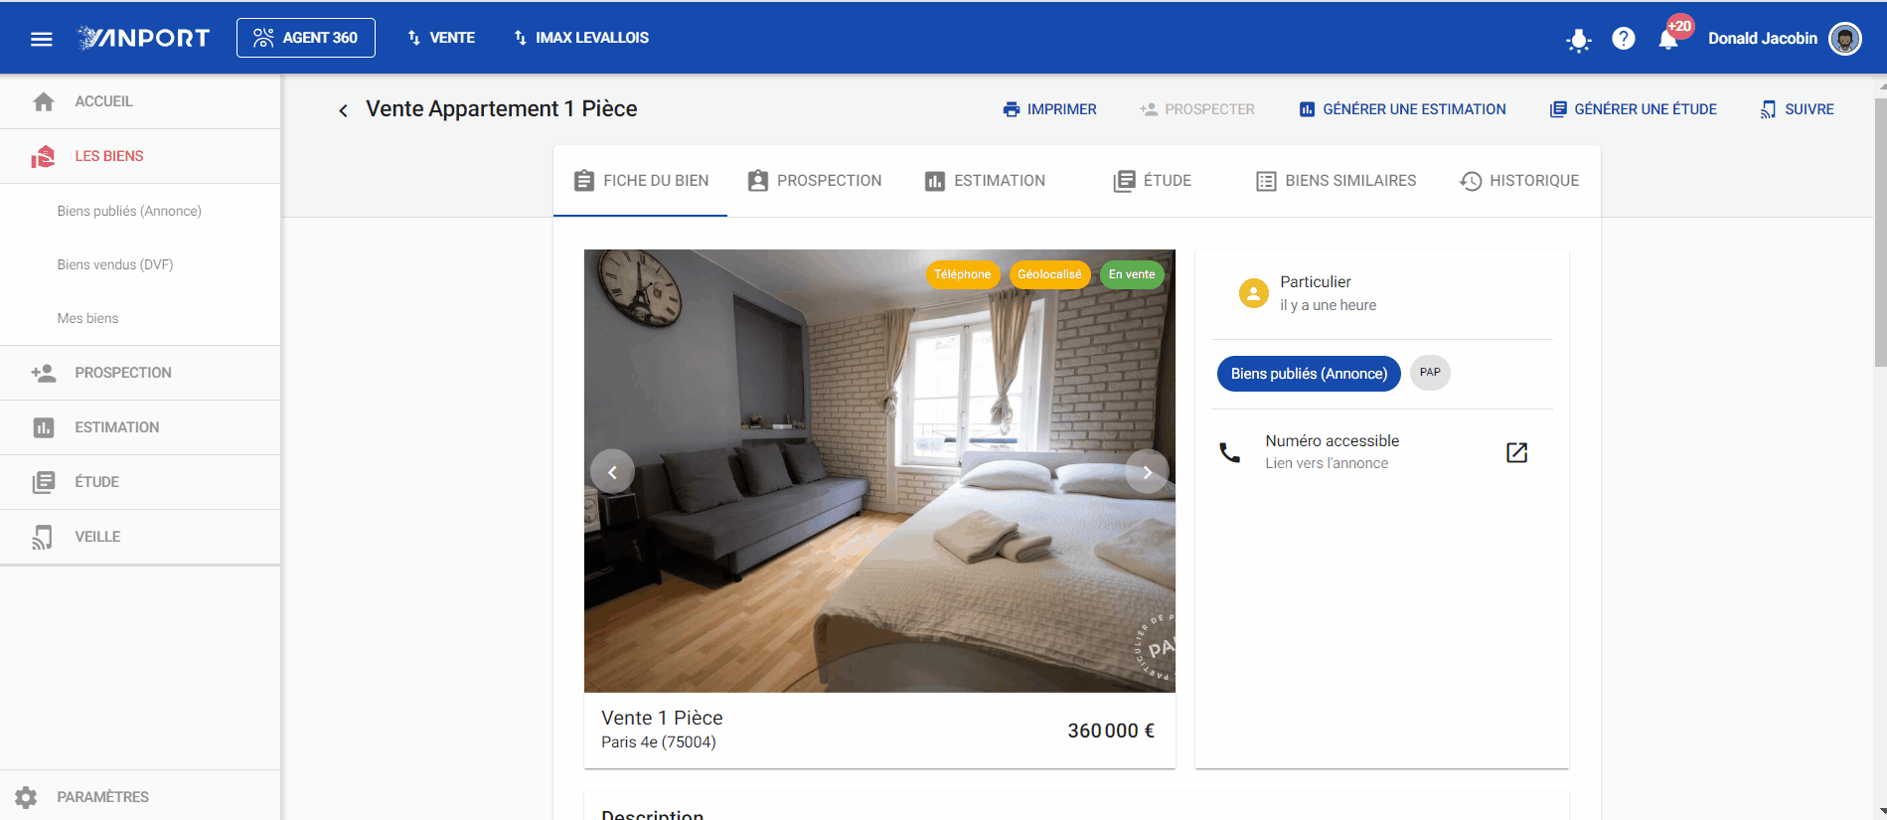Click the notifications bell icon
The image size is (1887, 820).
(x=1668, y=39)
